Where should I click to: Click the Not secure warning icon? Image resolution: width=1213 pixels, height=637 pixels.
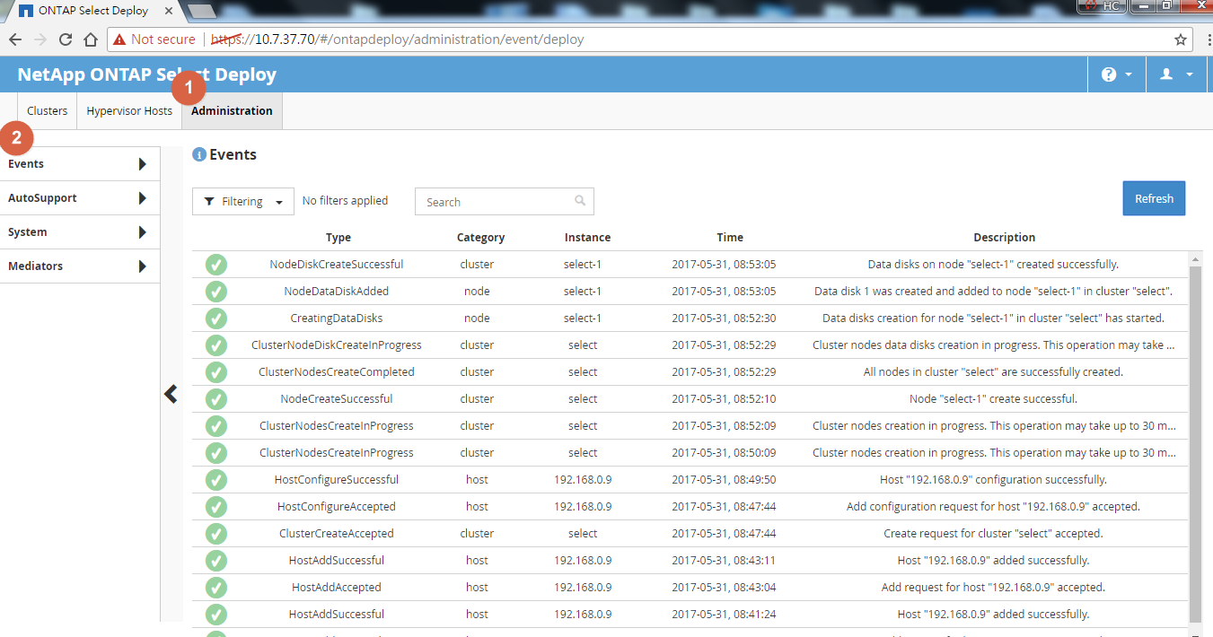(119, 39)
